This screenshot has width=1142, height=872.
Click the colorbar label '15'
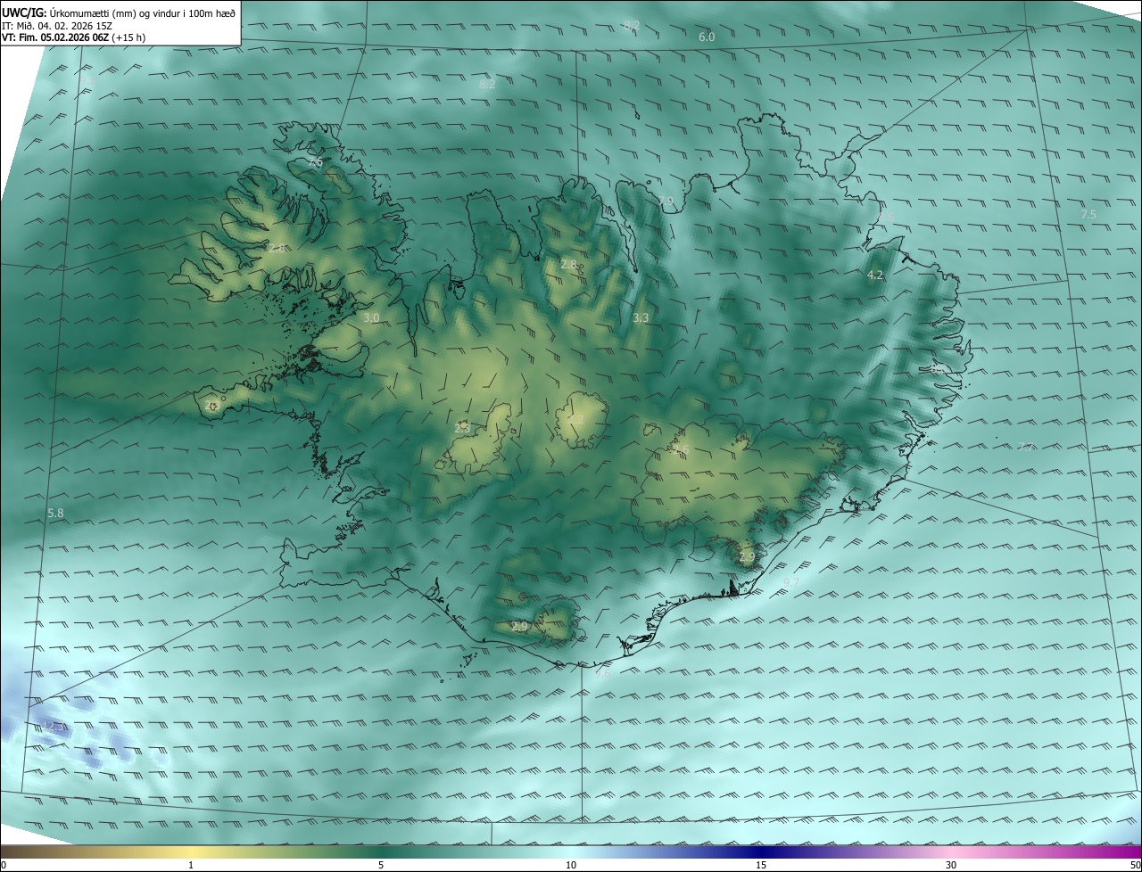click(761, 865)
